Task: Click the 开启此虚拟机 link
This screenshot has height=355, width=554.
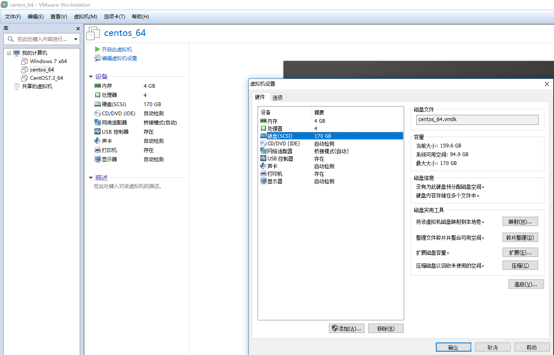Action: coord(117,49)
